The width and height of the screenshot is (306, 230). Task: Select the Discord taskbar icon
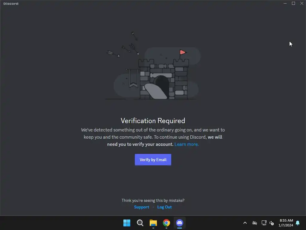coord(180,223)
